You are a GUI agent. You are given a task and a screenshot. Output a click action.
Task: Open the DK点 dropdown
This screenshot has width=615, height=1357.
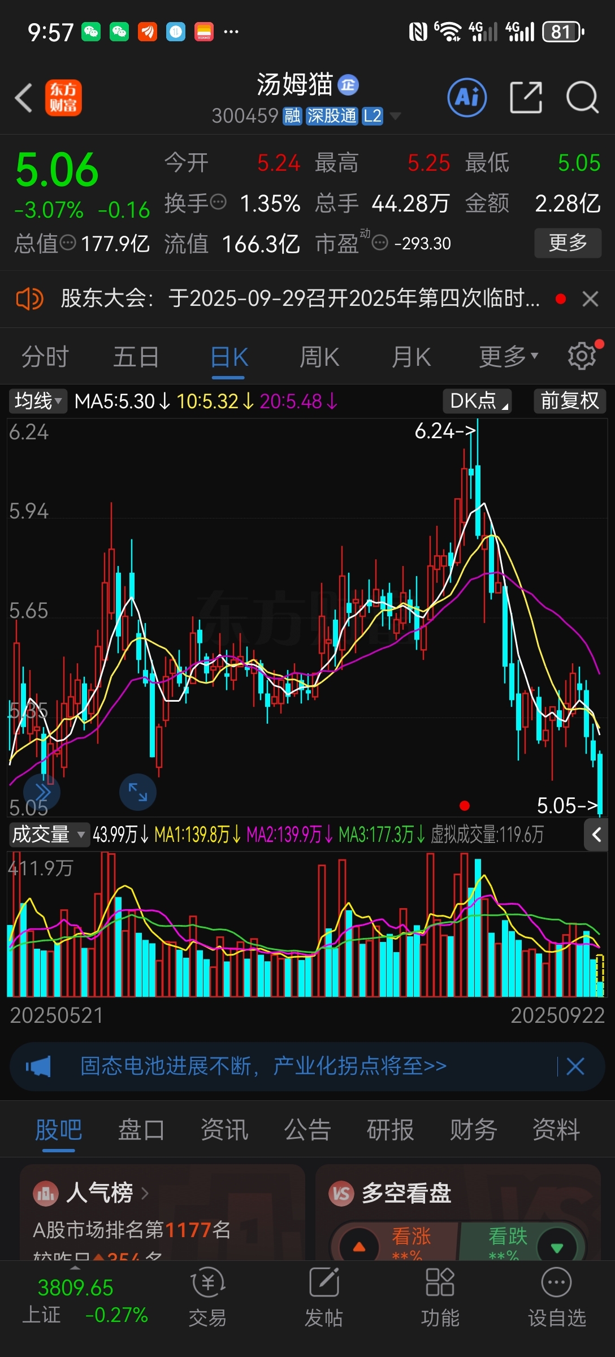click(478, 401)
